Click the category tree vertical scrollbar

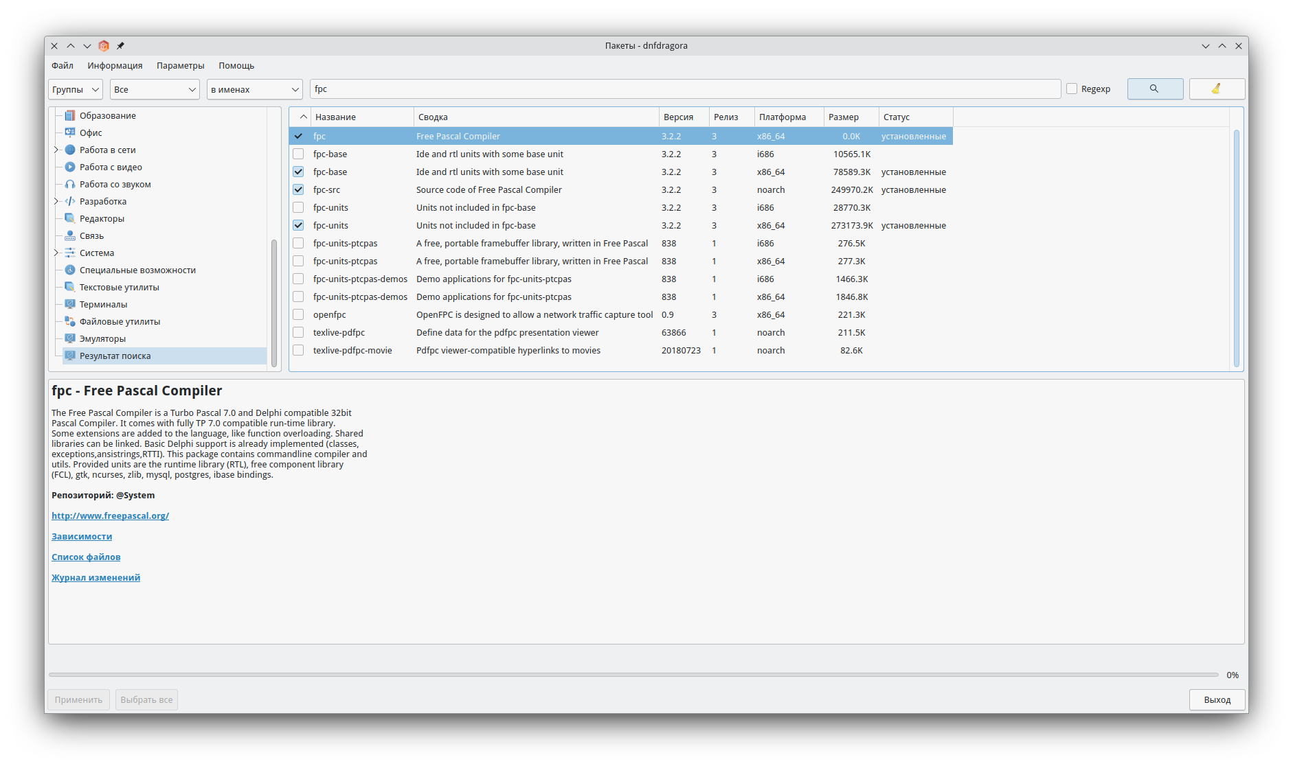274,303
